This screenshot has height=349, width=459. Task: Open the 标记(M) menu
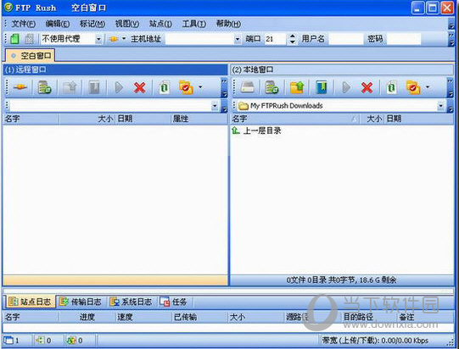(x=92, y=24)
